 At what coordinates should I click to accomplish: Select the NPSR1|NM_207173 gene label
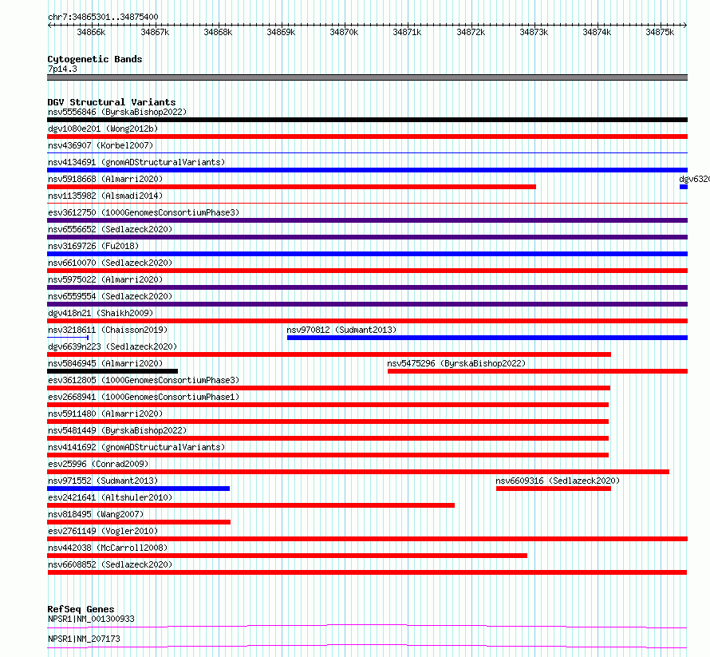tap(84, 639)
